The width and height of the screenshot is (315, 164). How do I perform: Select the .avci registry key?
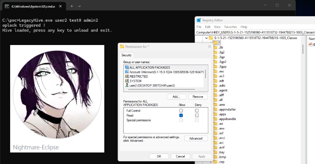222,138
